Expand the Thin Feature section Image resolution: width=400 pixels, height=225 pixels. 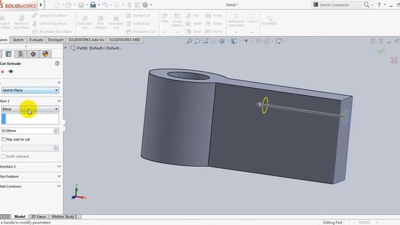pyautogui.click(x=59, y=176)
